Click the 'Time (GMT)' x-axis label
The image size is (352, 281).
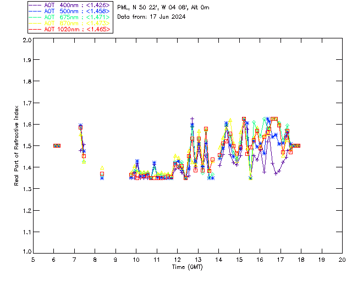coord(188,267)
